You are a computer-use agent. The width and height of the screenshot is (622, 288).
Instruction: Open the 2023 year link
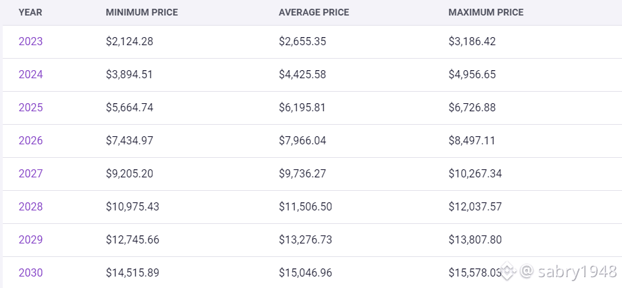[30, 42]
